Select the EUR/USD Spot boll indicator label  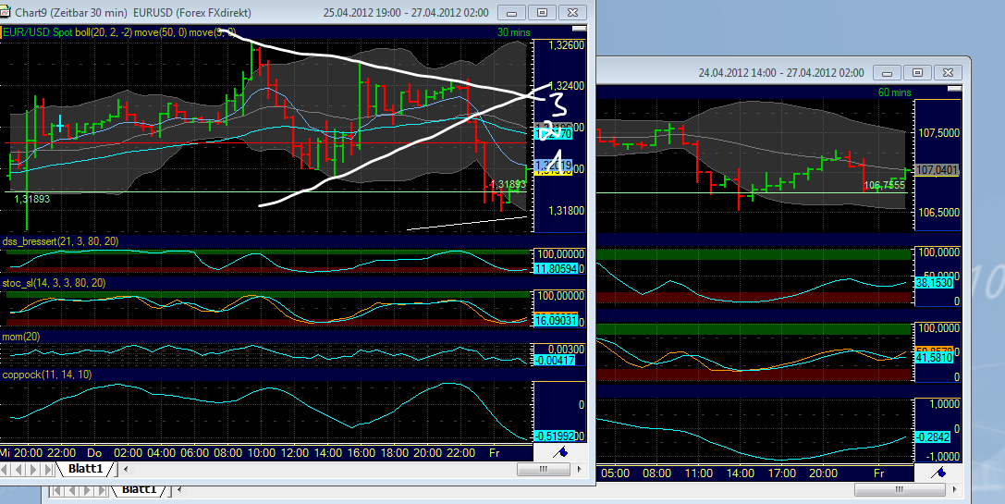(x=118, y=32)
